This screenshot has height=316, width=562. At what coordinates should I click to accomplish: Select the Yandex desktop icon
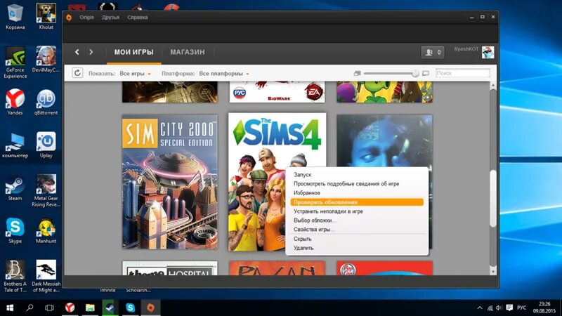15,102
